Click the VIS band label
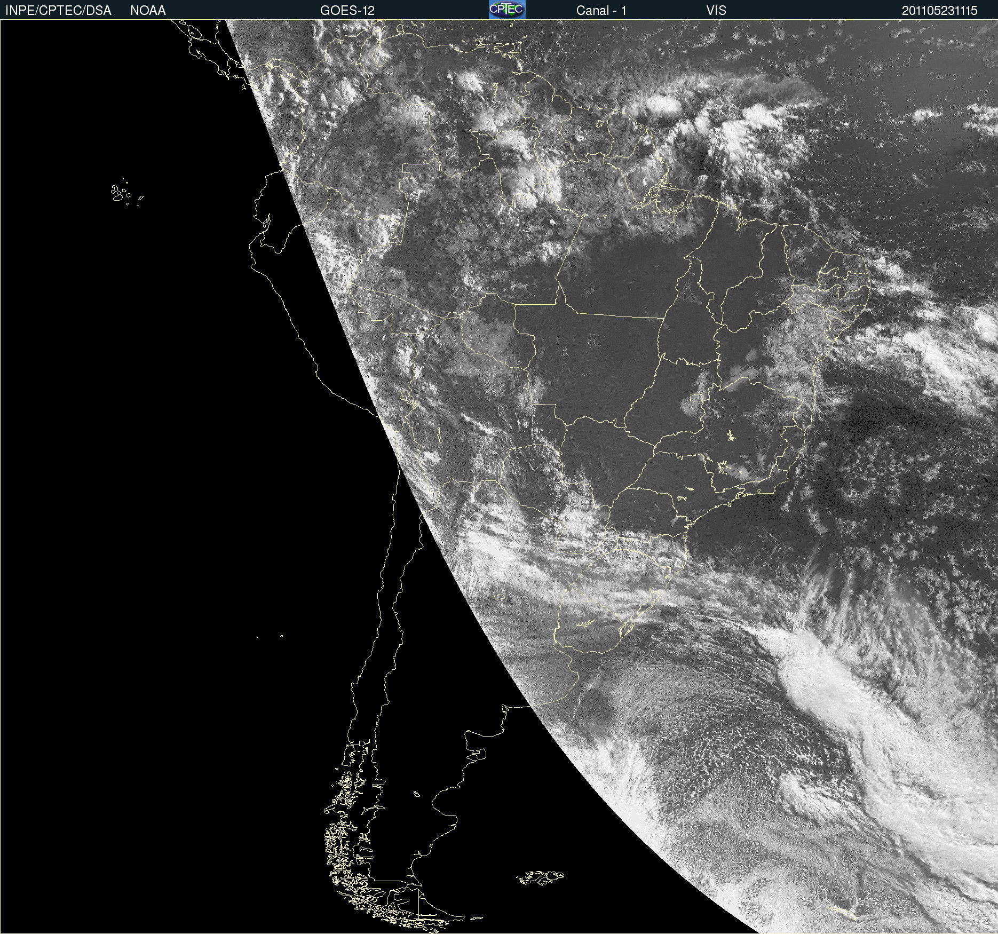This screenshot has height=934, width=998. click(716, 11)
